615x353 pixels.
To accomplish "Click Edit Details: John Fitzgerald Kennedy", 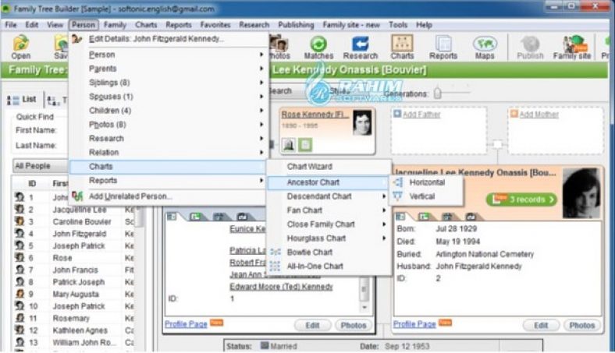I will coord(156,39).
